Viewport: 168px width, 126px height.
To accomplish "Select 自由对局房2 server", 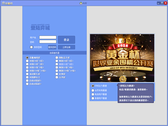I will tap(27, 84).
